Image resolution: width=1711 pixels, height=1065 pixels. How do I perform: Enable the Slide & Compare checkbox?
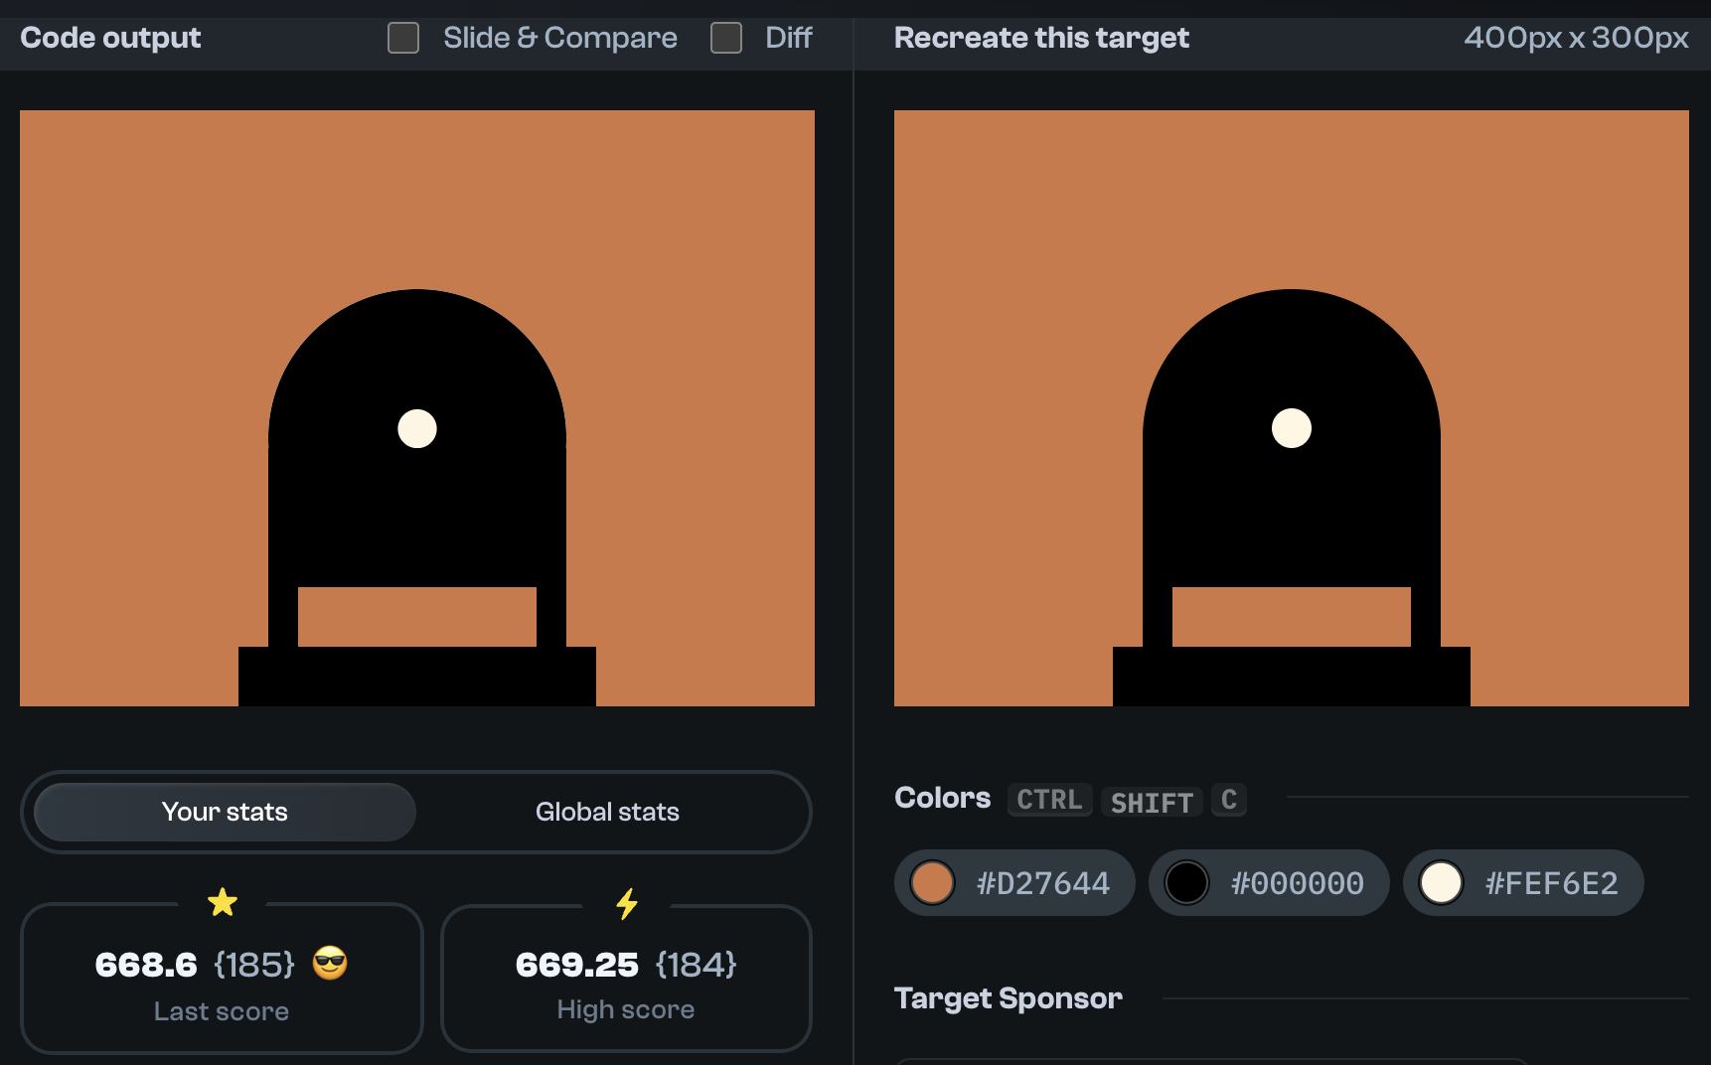[402, 38]
